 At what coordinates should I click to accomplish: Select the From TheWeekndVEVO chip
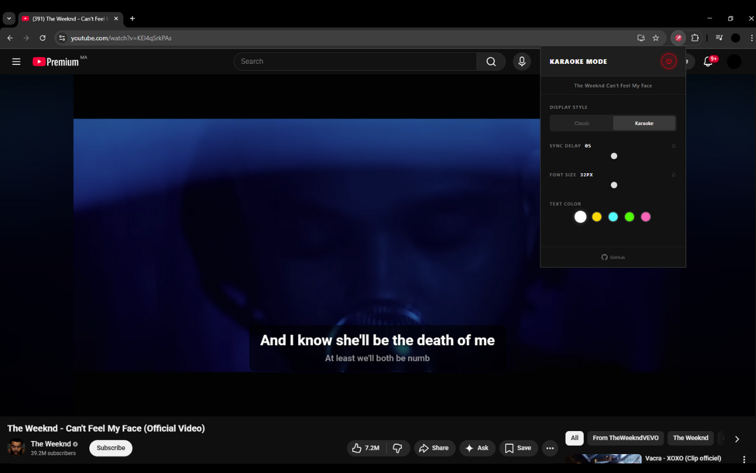pos(625,438)
